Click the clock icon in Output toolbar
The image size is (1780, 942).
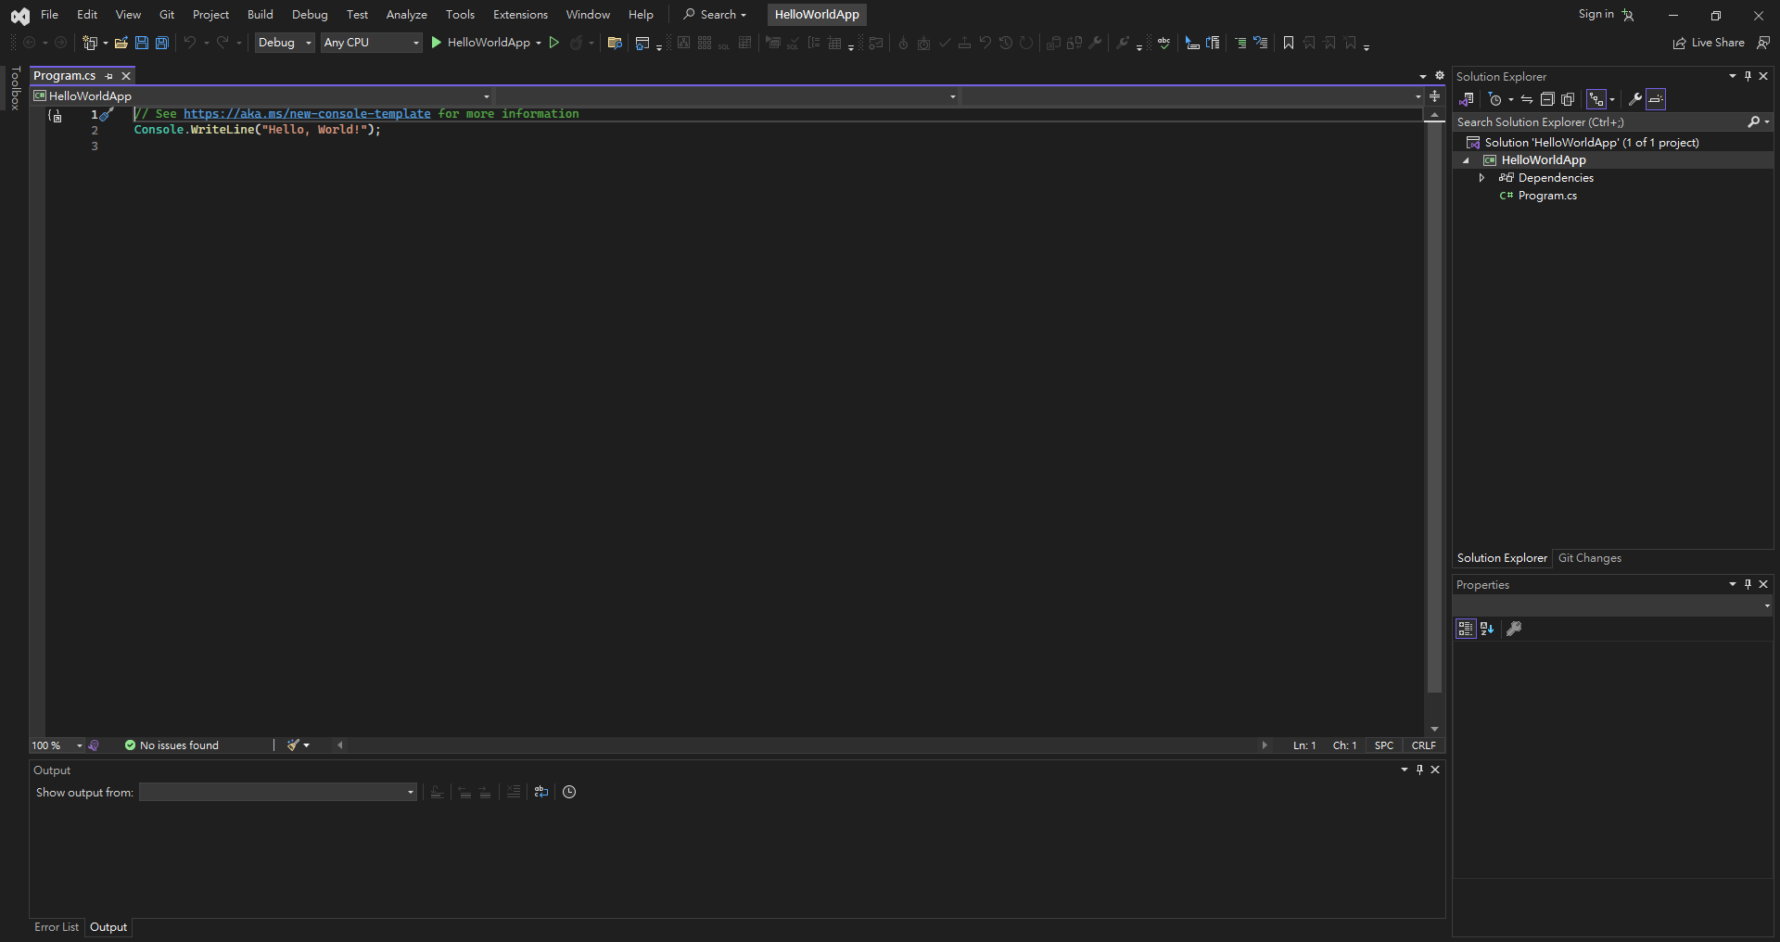[569, 792]
